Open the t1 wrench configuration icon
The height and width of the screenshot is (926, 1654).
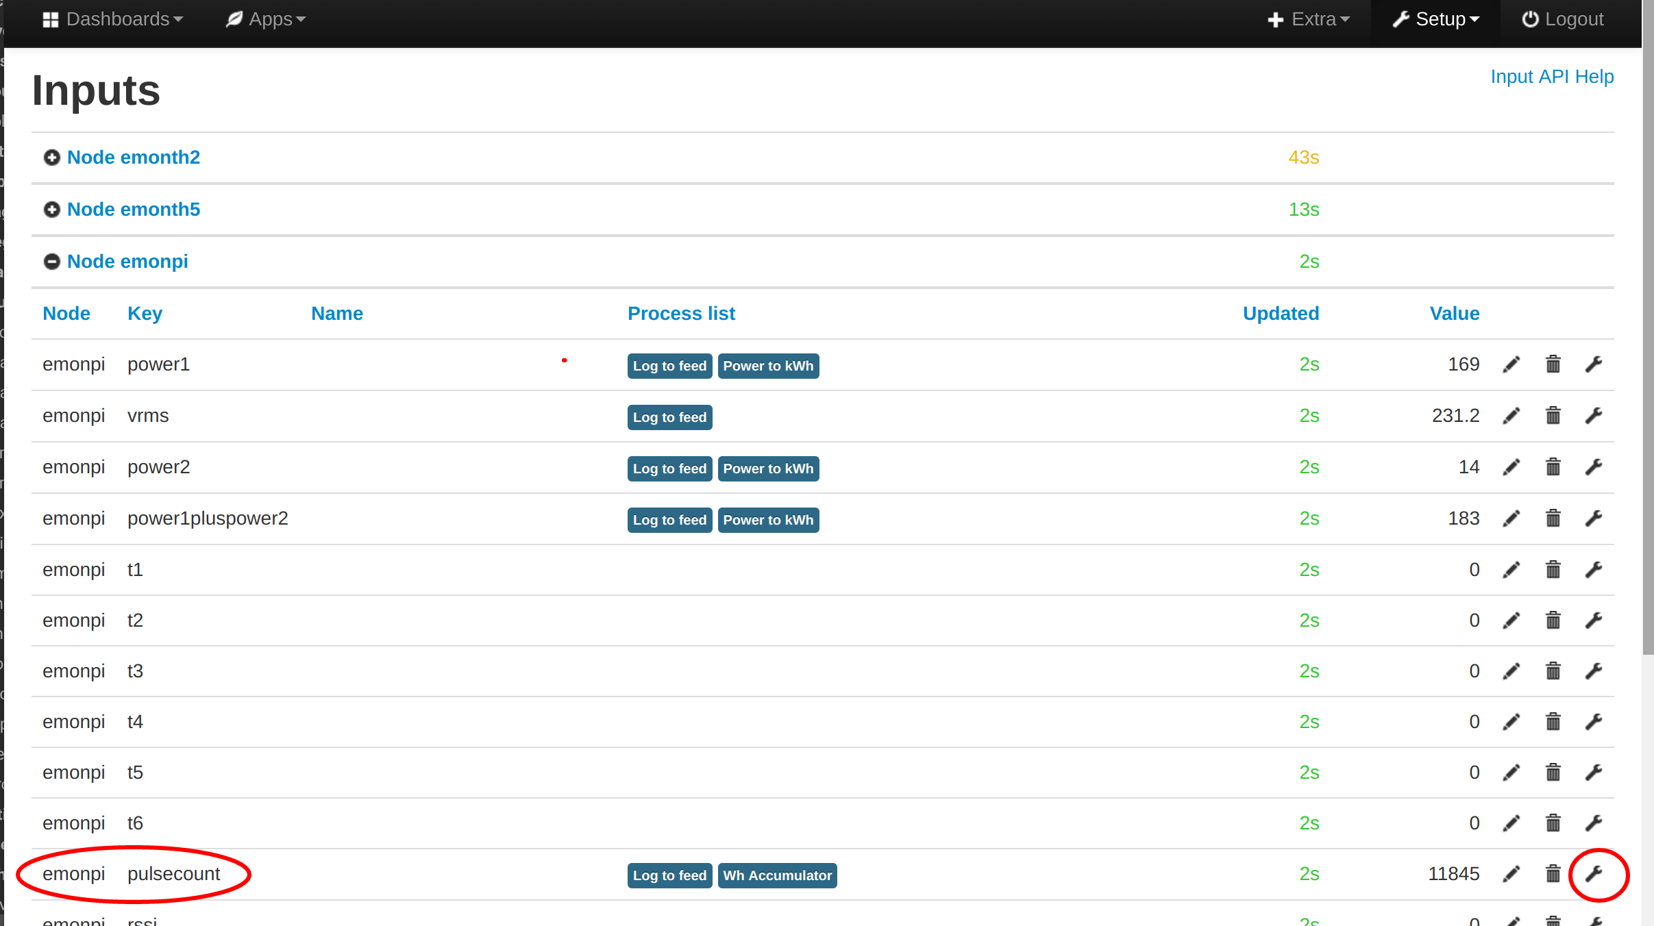click(1594, 570)
